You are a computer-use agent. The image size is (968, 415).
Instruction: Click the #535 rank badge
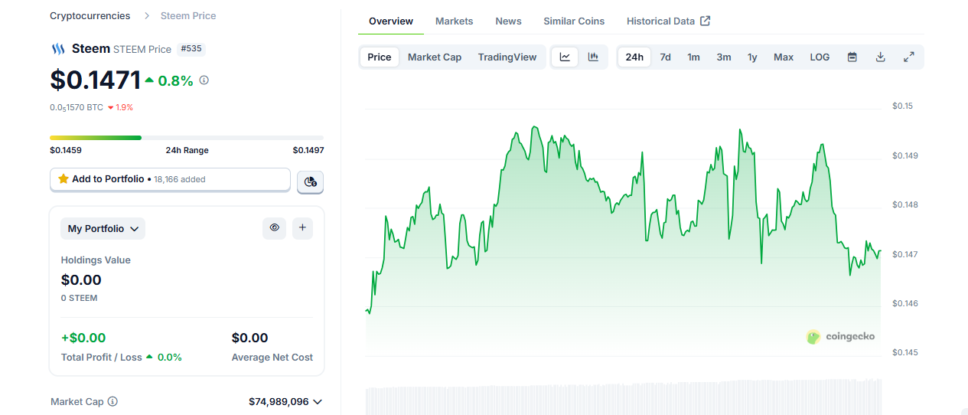(x=191, y=49)
